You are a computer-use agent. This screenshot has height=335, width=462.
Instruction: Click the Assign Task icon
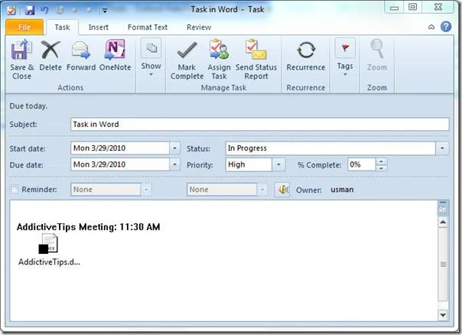pos(219,49)
